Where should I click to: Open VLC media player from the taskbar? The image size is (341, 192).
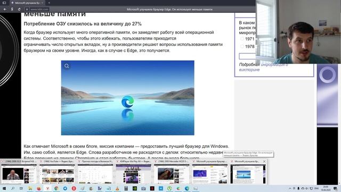[117, 188]
